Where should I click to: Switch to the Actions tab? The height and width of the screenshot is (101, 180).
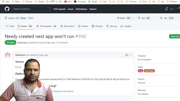click(83, 26)
